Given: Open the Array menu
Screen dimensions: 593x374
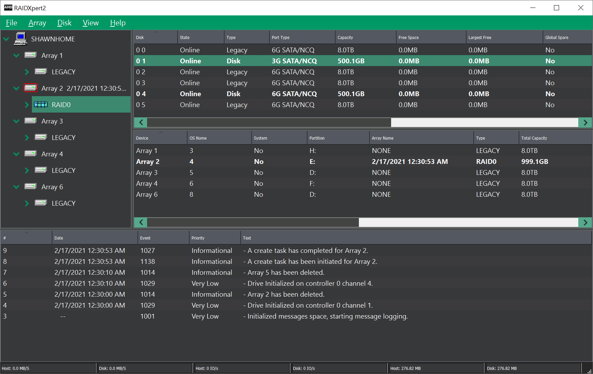Looking at the screenshot, I should (x=37, y=23).
